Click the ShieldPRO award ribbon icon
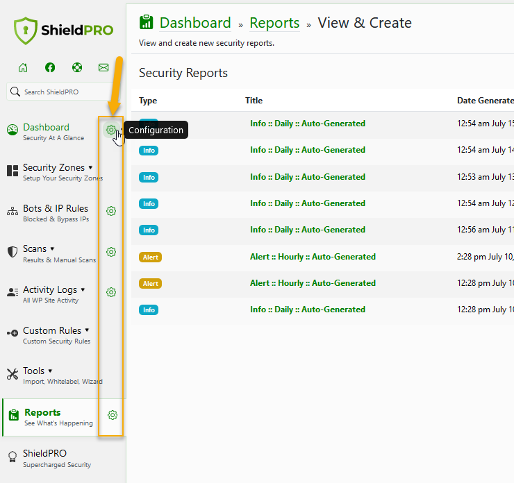514x483 pixels. tap(13, 457)
